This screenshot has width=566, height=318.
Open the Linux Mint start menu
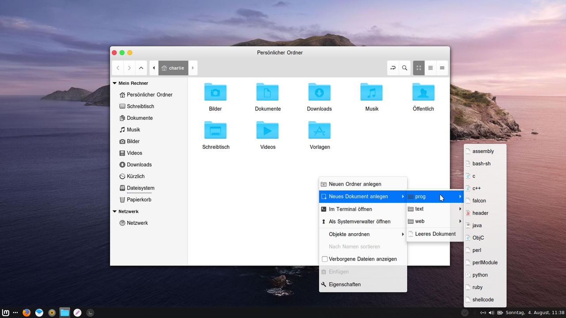click(6, 313)
